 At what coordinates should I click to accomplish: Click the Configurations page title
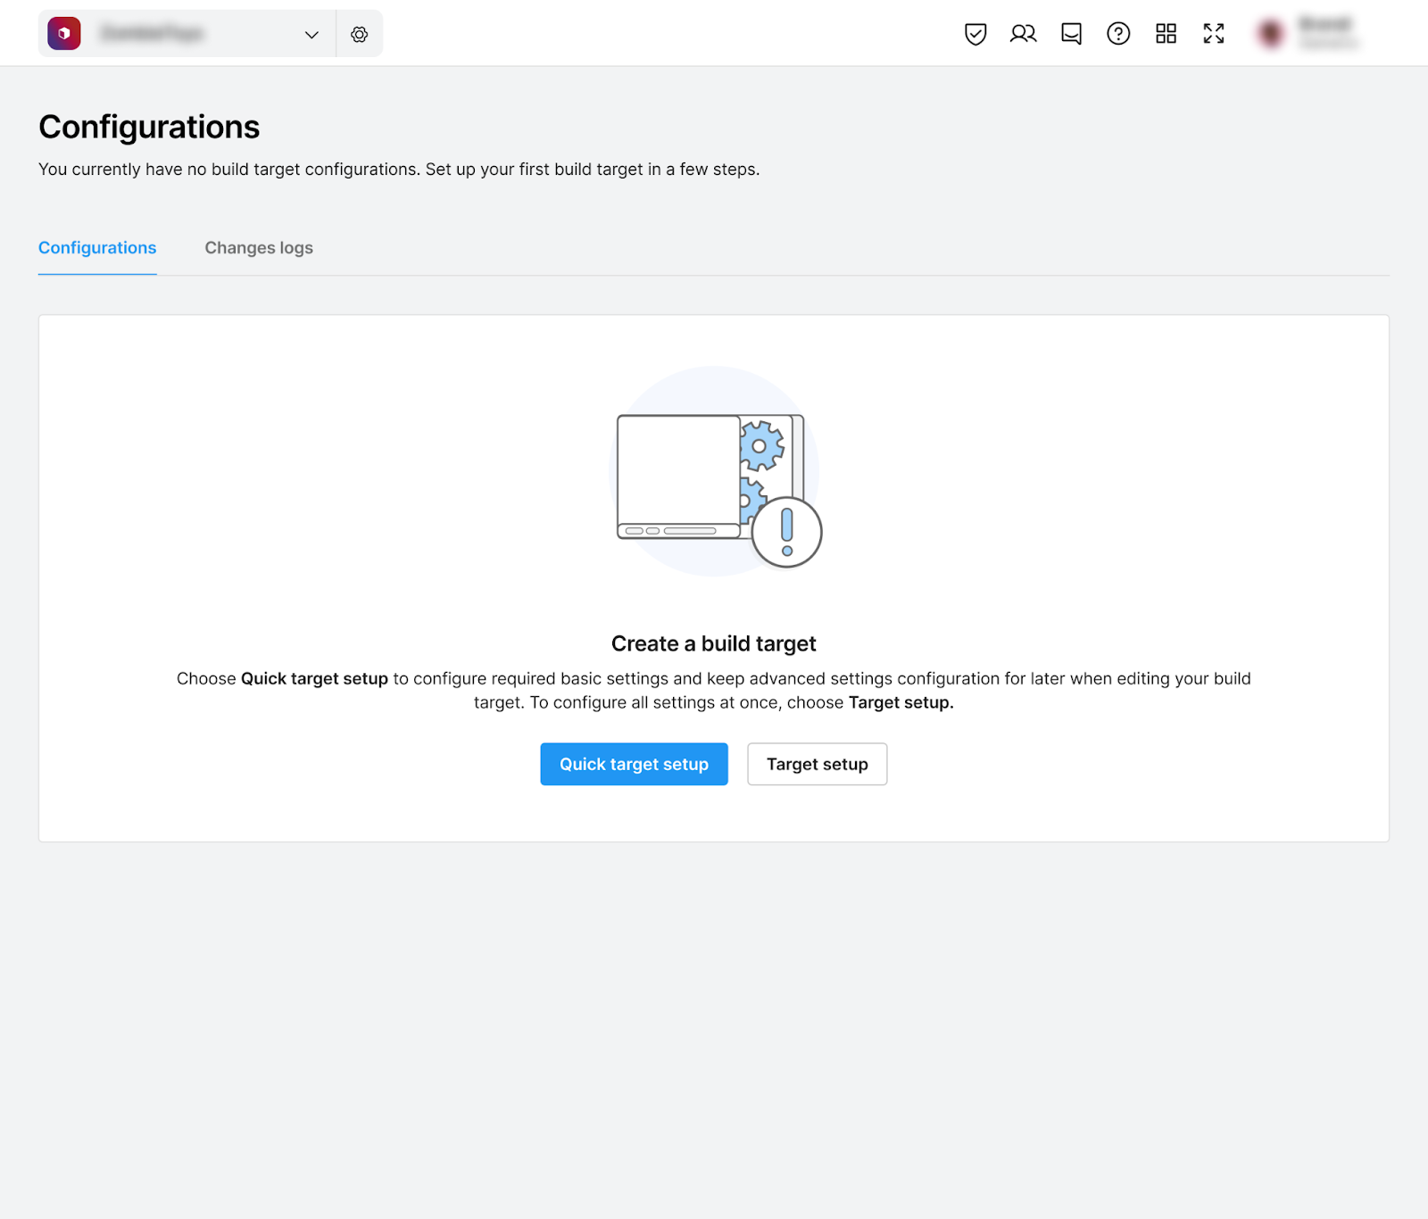[149, 127]
